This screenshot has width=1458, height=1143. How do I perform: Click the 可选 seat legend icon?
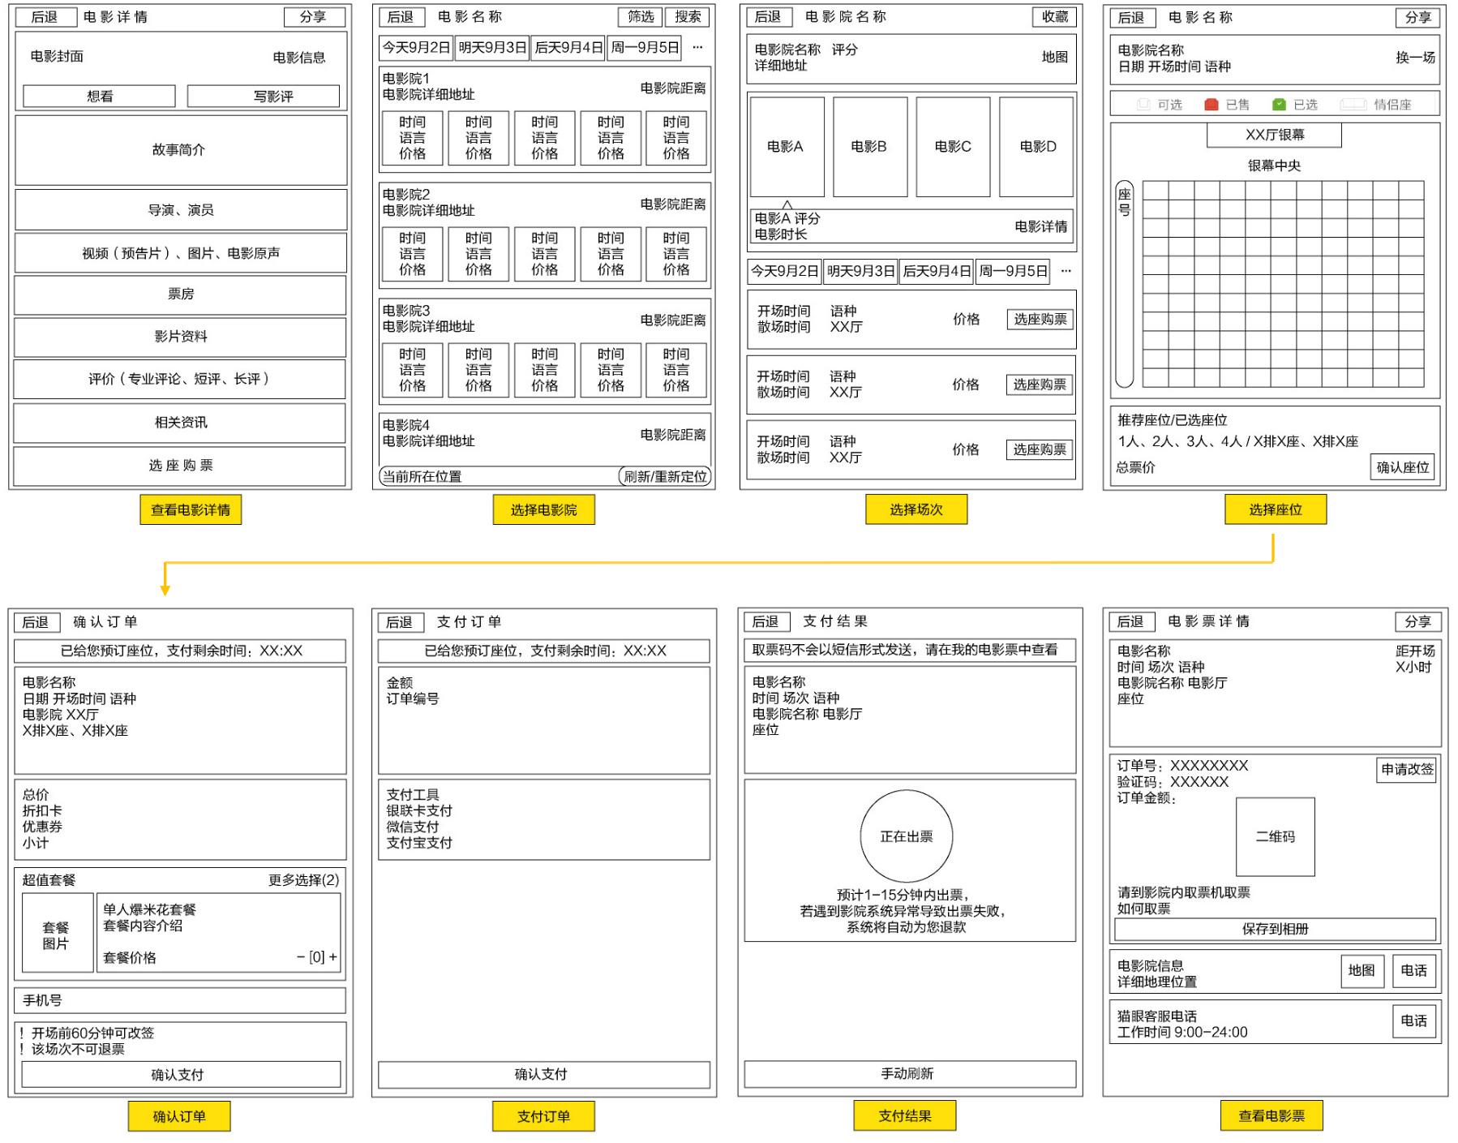tap(1143, 105)
